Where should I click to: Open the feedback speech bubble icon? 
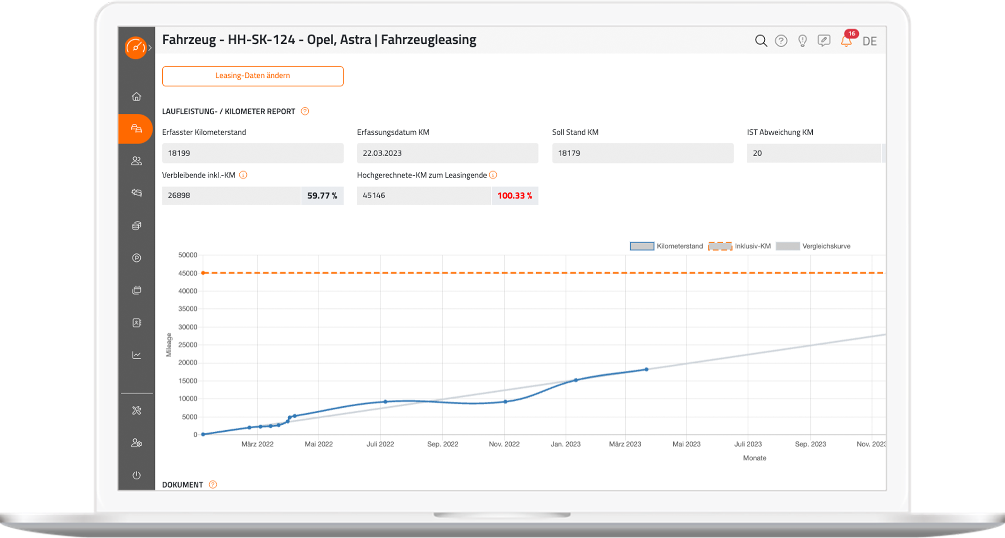[x=824, y=41]
